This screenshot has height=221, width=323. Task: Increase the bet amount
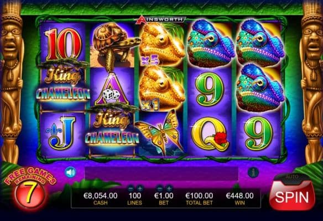point(169,188)
